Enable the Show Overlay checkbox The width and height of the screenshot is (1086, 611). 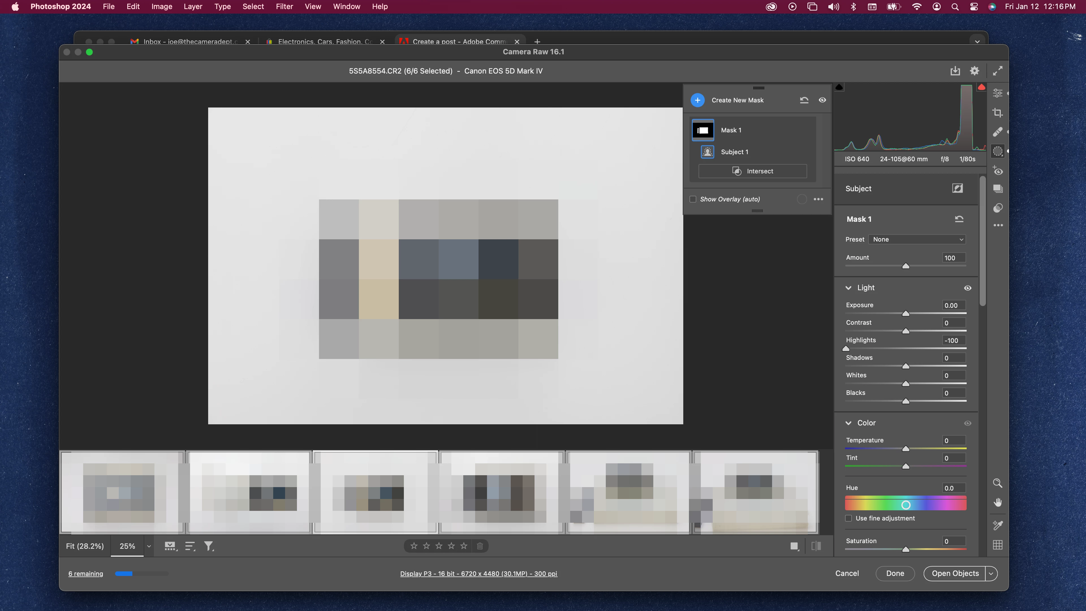[x=693, y=199]
